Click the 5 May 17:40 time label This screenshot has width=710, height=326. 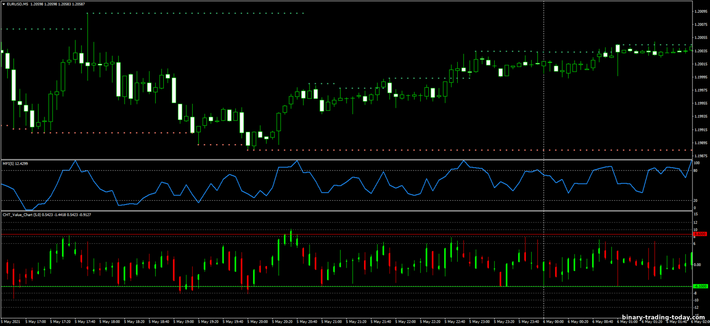[x=86, y=322]
